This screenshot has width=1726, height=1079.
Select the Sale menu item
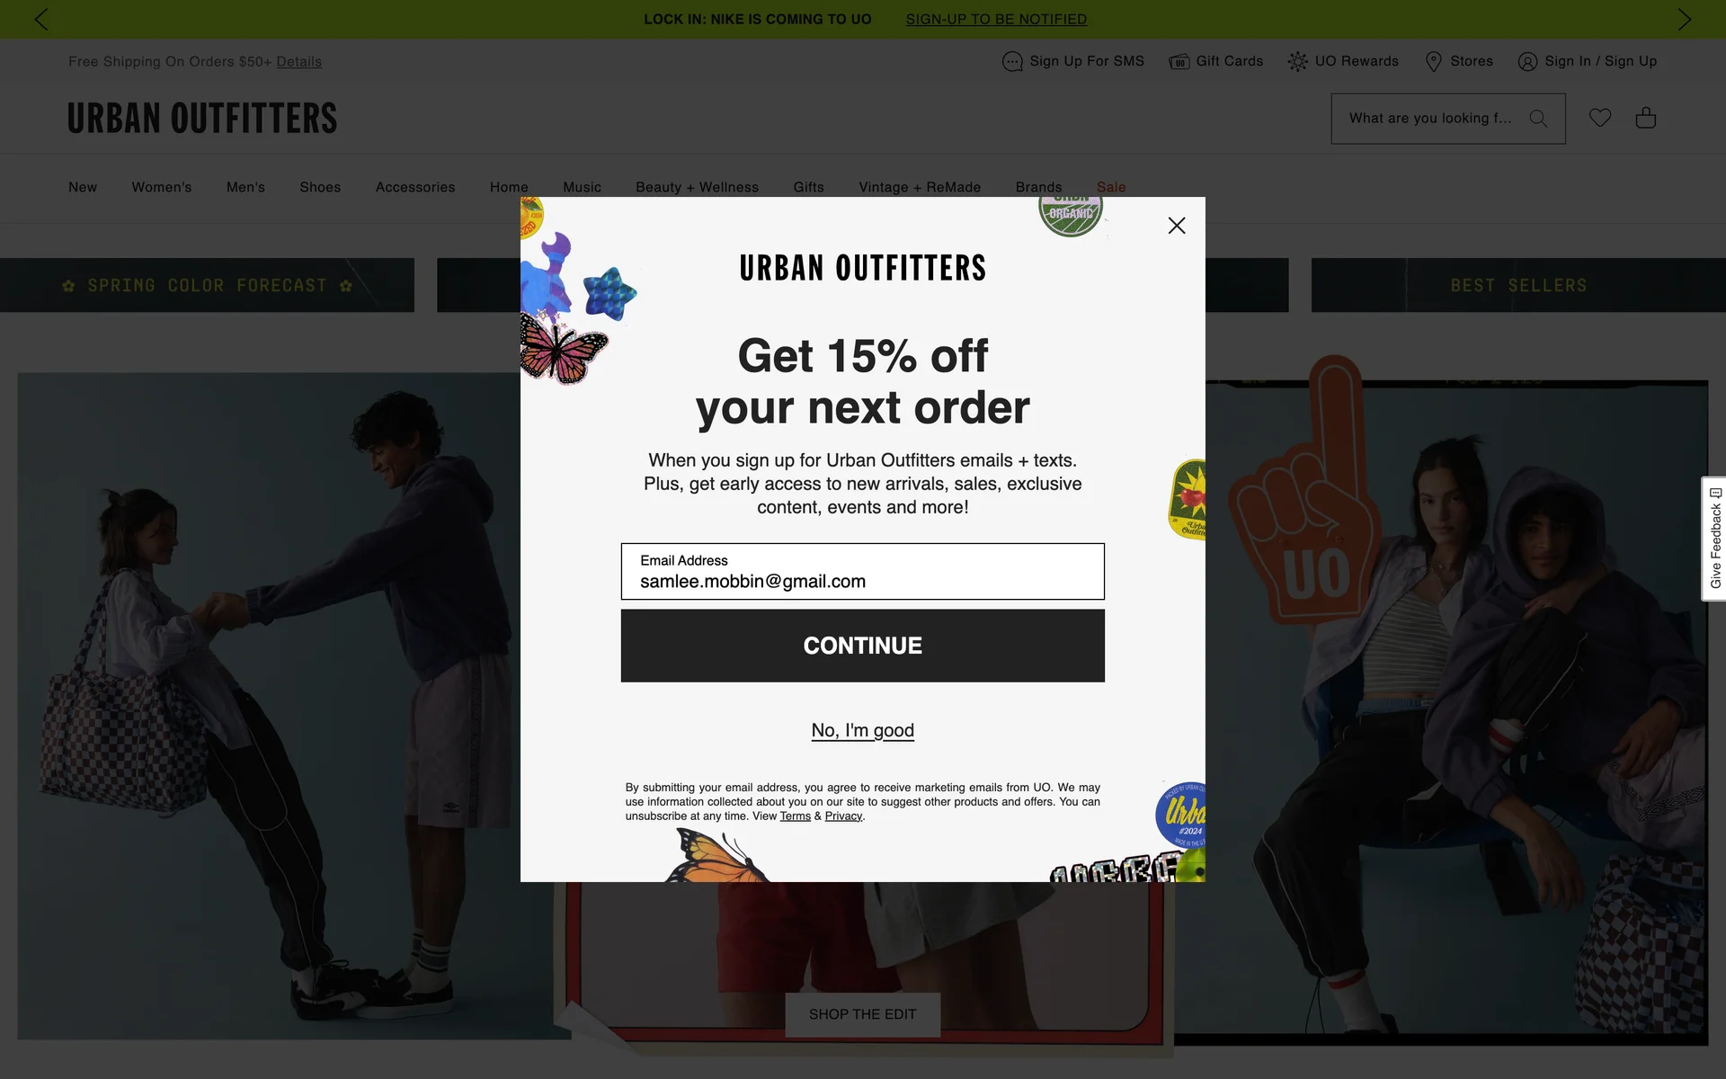pos(1111,187)
